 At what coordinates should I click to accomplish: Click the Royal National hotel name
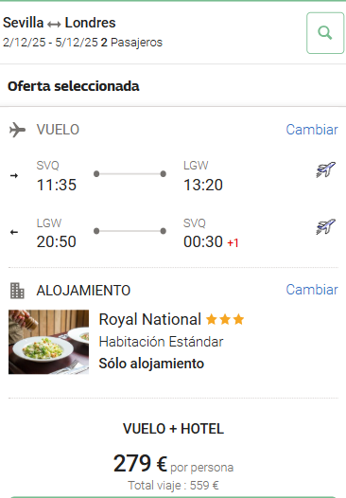(150, 319)
